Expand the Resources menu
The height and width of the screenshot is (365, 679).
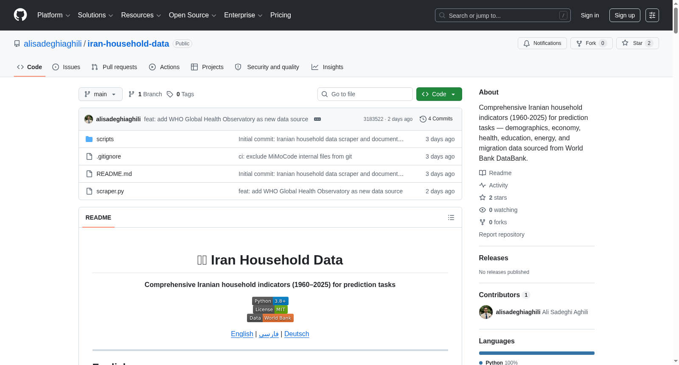click(141, 15)
